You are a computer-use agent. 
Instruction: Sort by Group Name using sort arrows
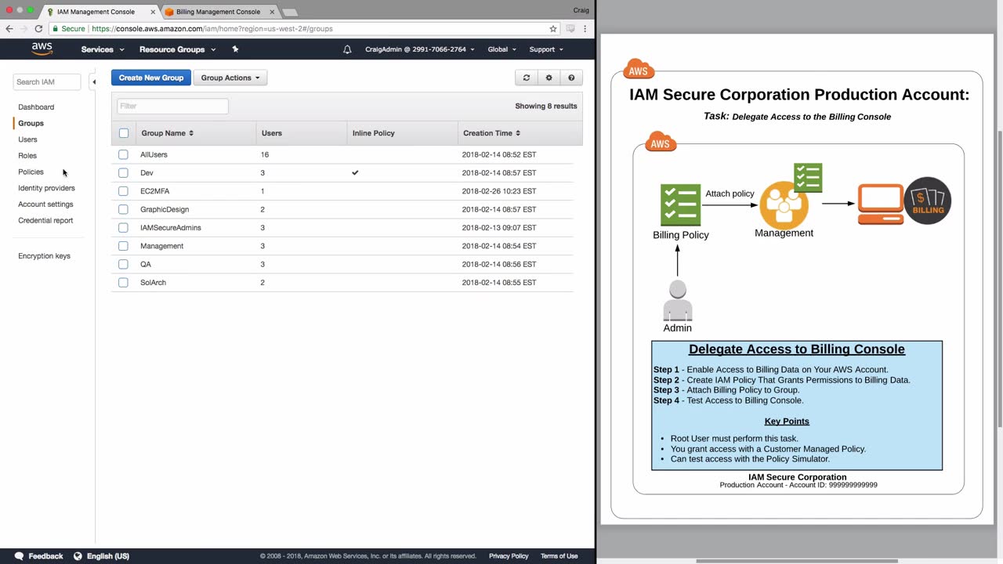tap(191, 133)
